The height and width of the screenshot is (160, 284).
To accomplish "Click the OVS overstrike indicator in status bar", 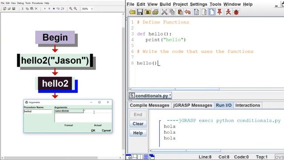I will click(279, 157).
